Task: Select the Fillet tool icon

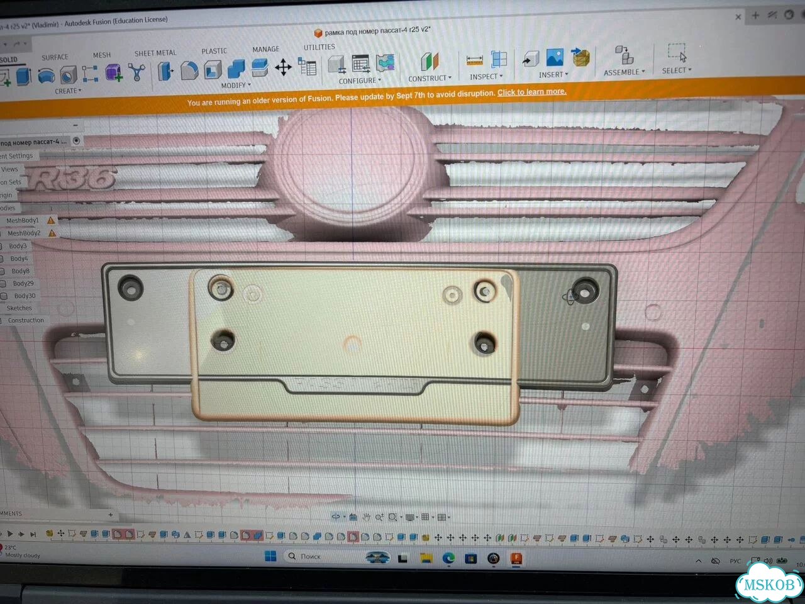Action: point(189,70)
